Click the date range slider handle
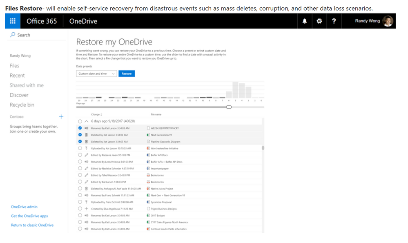408x243 pixels. pos(229,107)
